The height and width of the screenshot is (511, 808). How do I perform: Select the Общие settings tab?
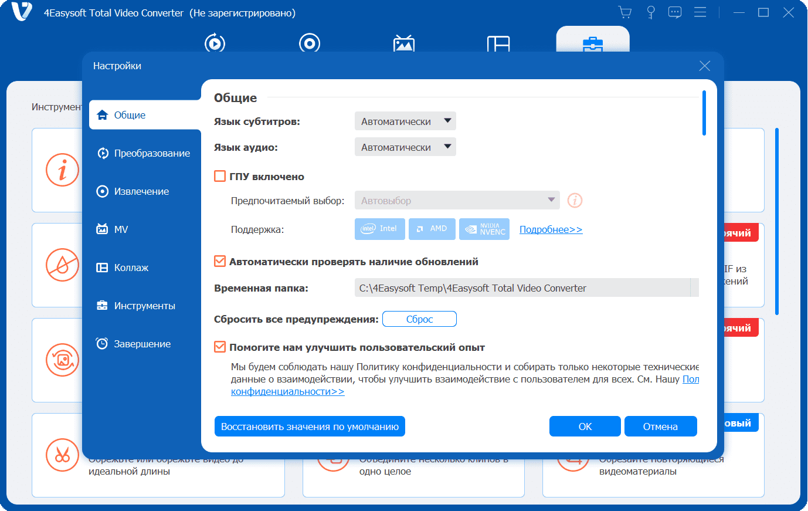[145, 115]
